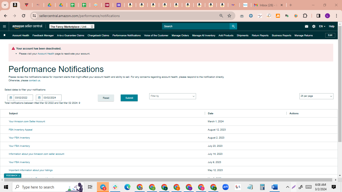This screenshot has height=192, width=342.
Task: Edit the navigation bar favorites
Action: [330, 35]
